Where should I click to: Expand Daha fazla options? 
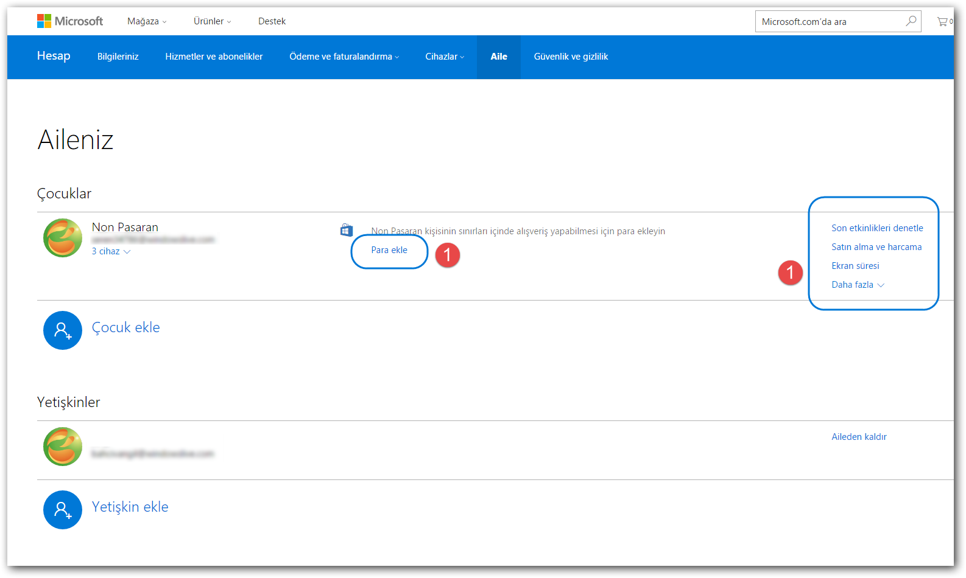tap(858, 285)
